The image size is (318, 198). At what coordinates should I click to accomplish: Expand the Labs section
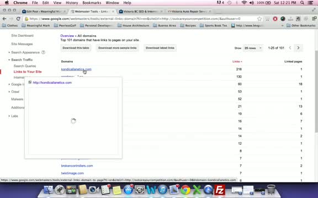point(9,116)
